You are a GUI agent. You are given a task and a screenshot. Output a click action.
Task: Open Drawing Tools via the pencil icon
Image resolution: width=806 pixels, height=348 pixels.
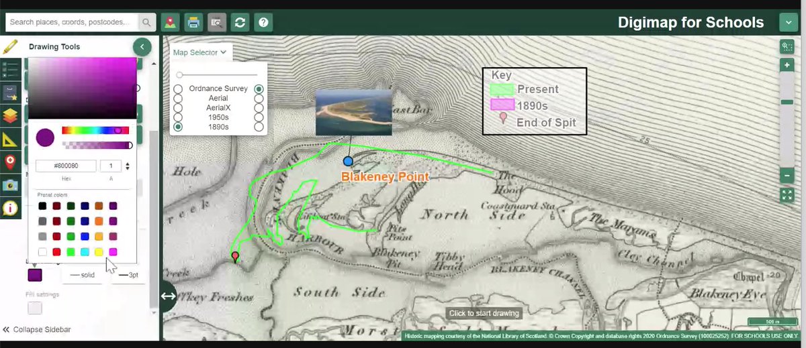tap(9, 47)
